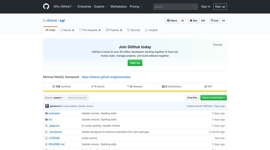This screenshot has height=150, width=270.
Task: View the MIT license link
Action: click(x=208, y=87)
